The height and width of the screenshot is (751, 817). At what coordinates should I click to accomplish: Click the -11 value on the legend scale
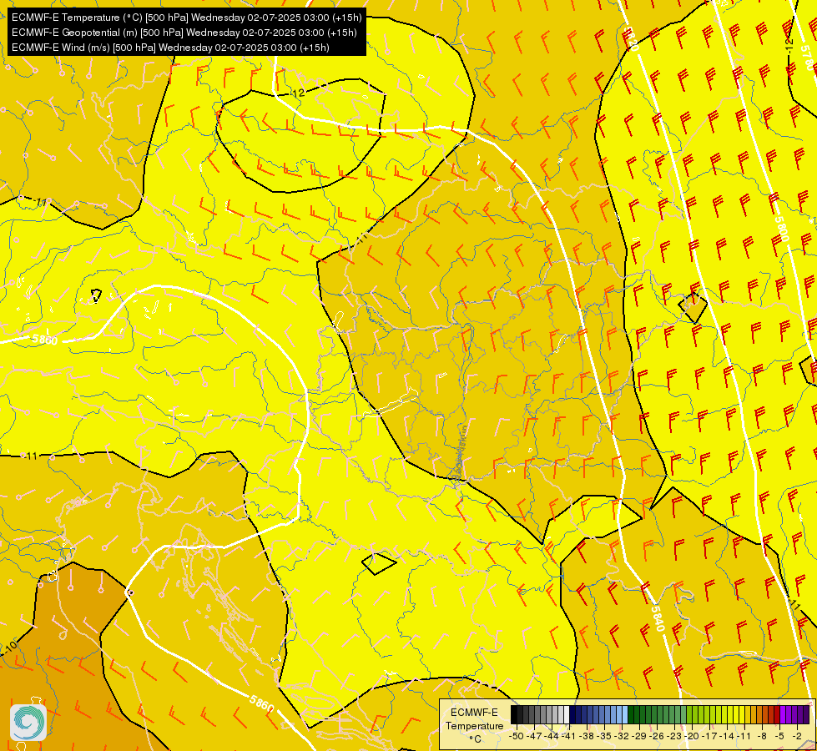click(744, 736)
